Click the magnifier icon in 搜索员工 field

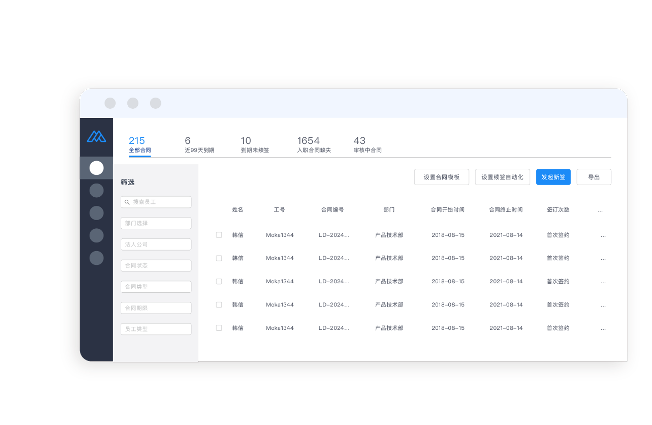coord(127,202)
